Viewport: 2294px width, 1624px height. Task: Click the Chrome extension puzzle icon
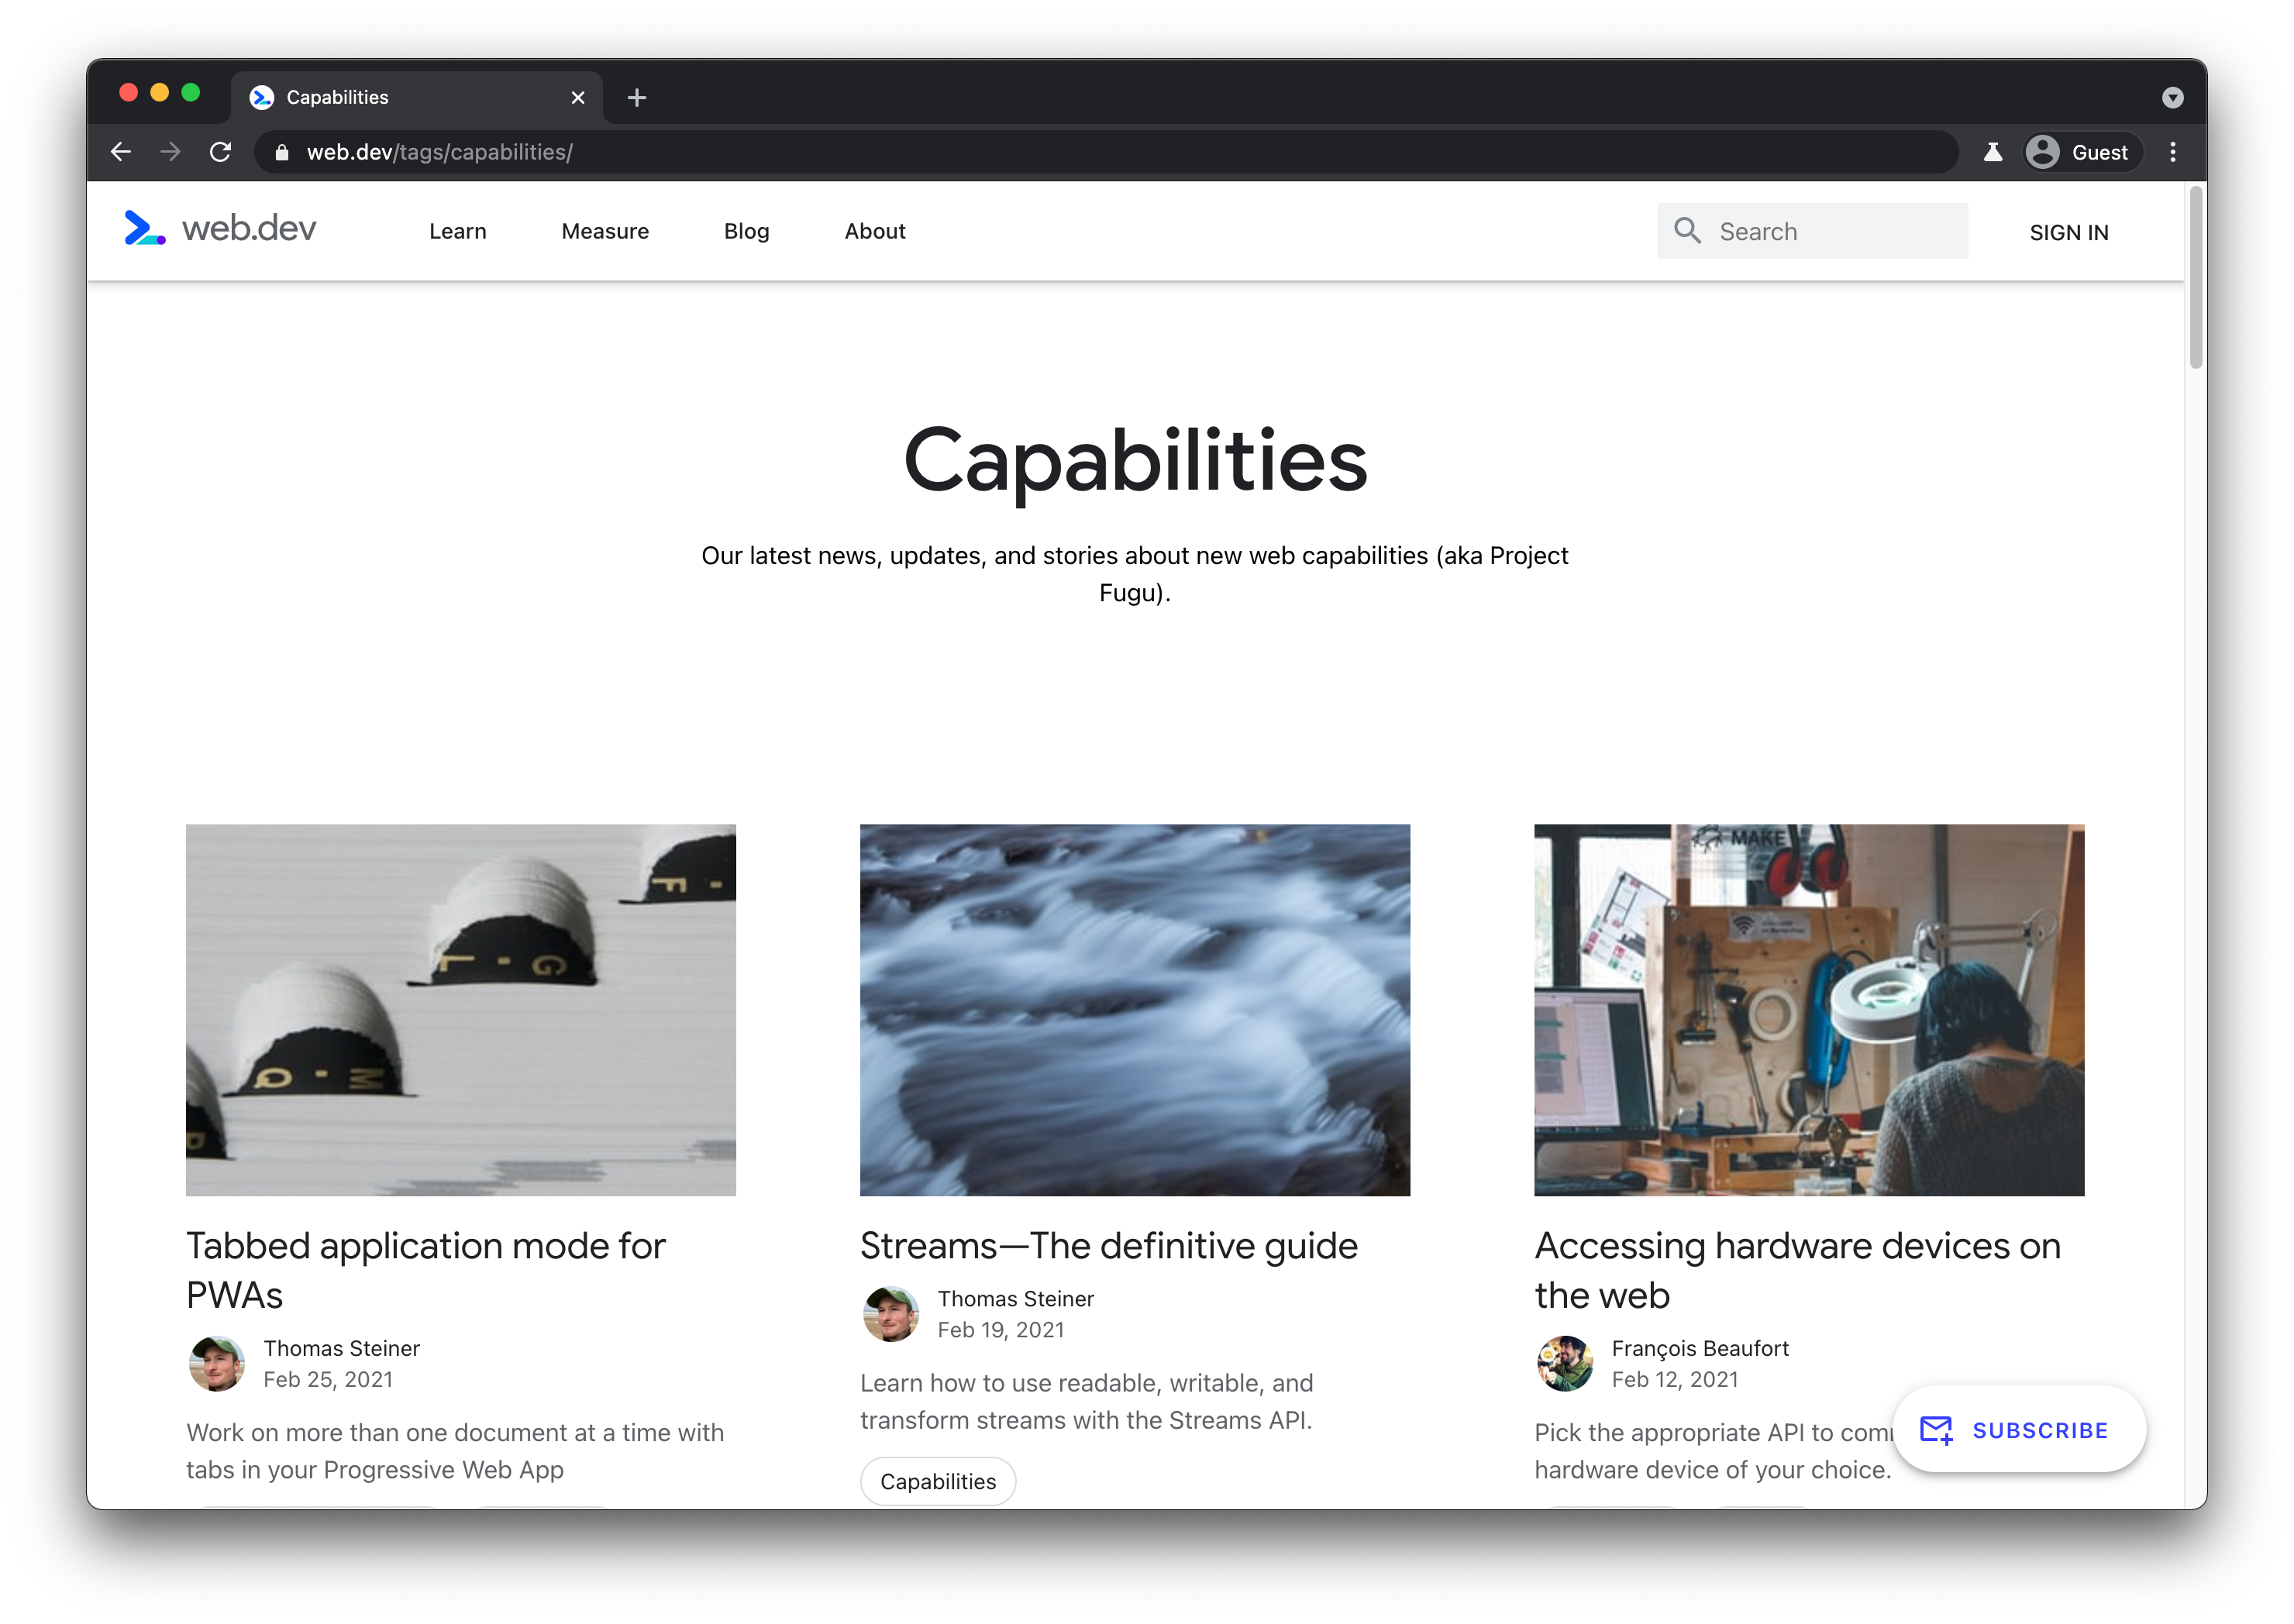coord(1992,151)
